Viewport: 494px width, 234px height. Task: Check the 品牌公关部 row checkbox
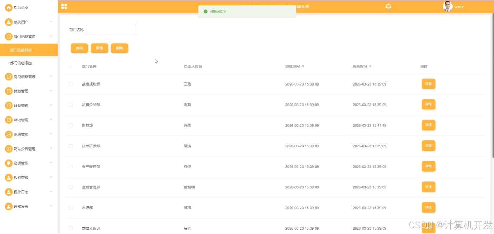[71, 105]
